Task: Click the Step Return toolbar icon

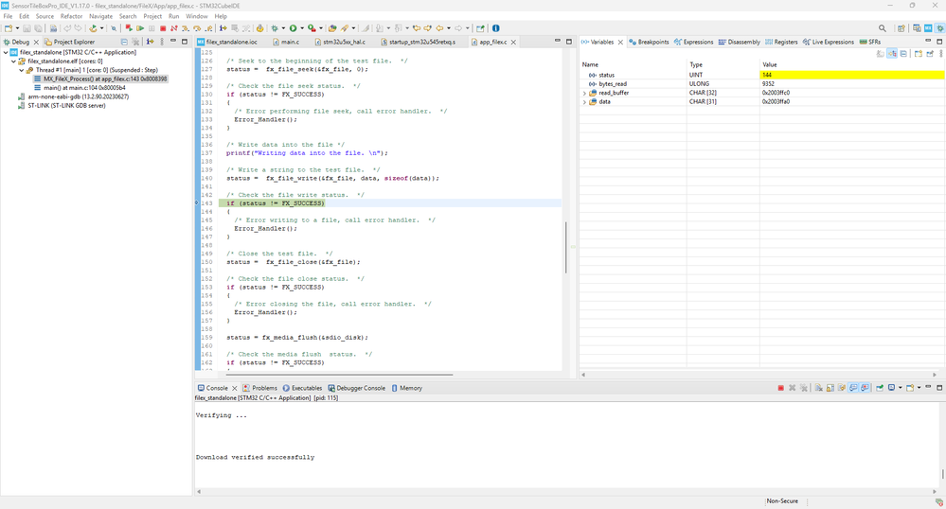Action: 208,27
